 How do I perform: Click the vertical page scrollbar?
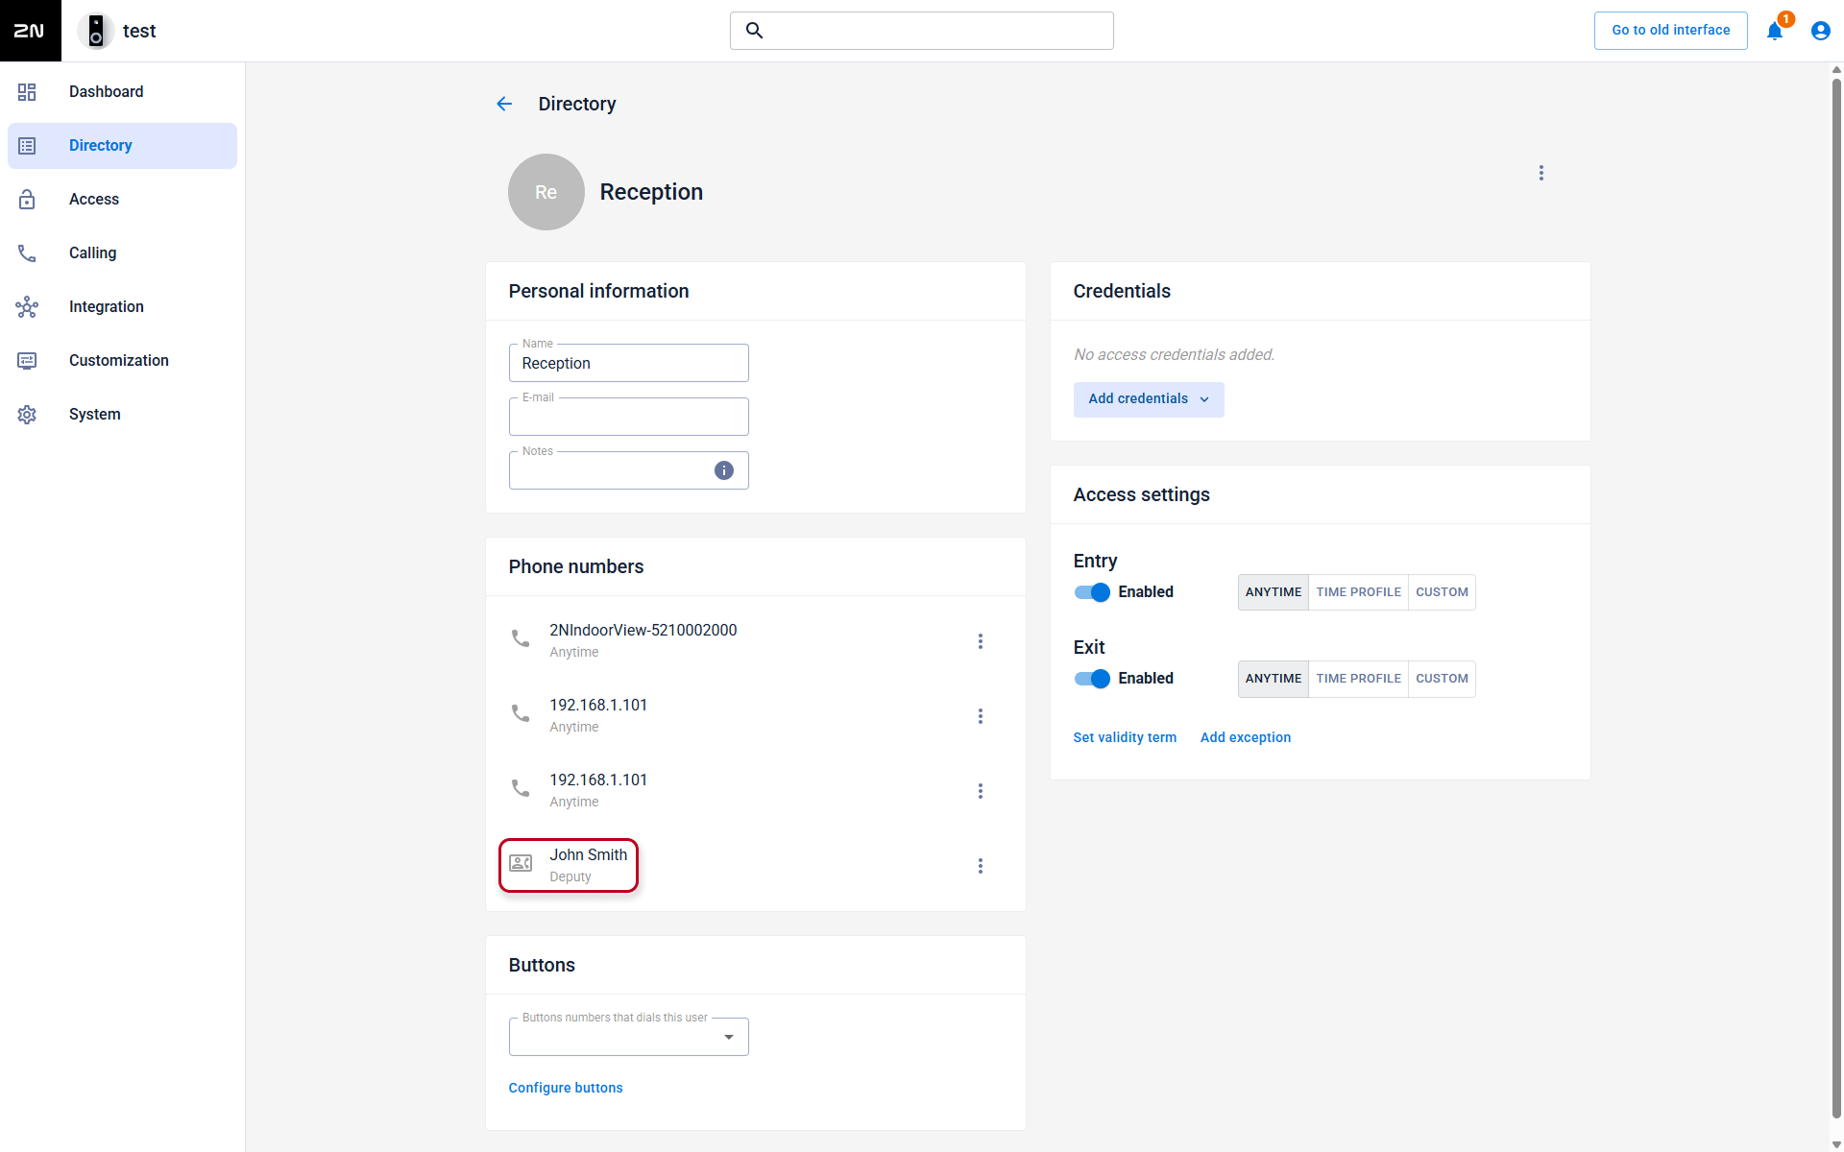(x=1836, y=595)
